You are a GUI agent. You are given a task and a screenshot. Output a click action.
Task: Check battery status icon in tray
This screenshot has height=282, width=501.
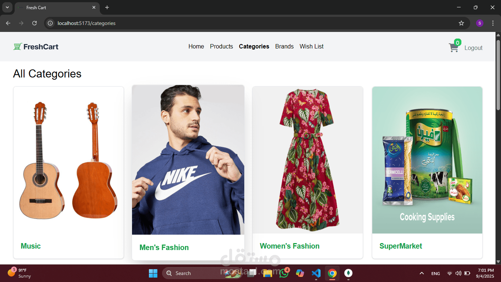click(x=467, y=273)
